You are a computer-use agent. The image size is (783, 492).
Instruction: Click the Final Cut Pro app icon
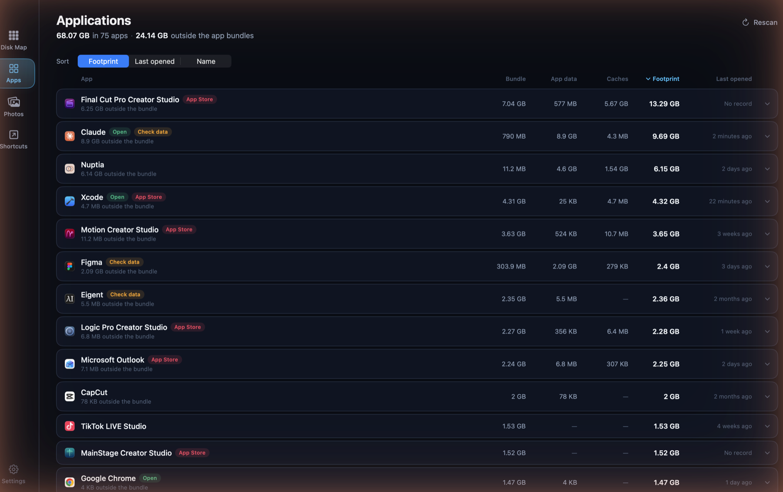70,104
